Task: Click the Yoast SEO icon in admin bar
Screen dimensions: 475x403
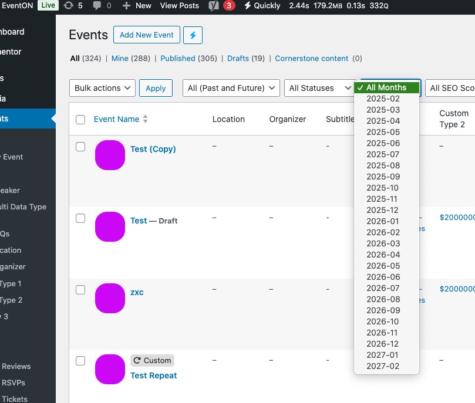Action: pyautogui.click(x=213, y=5)
